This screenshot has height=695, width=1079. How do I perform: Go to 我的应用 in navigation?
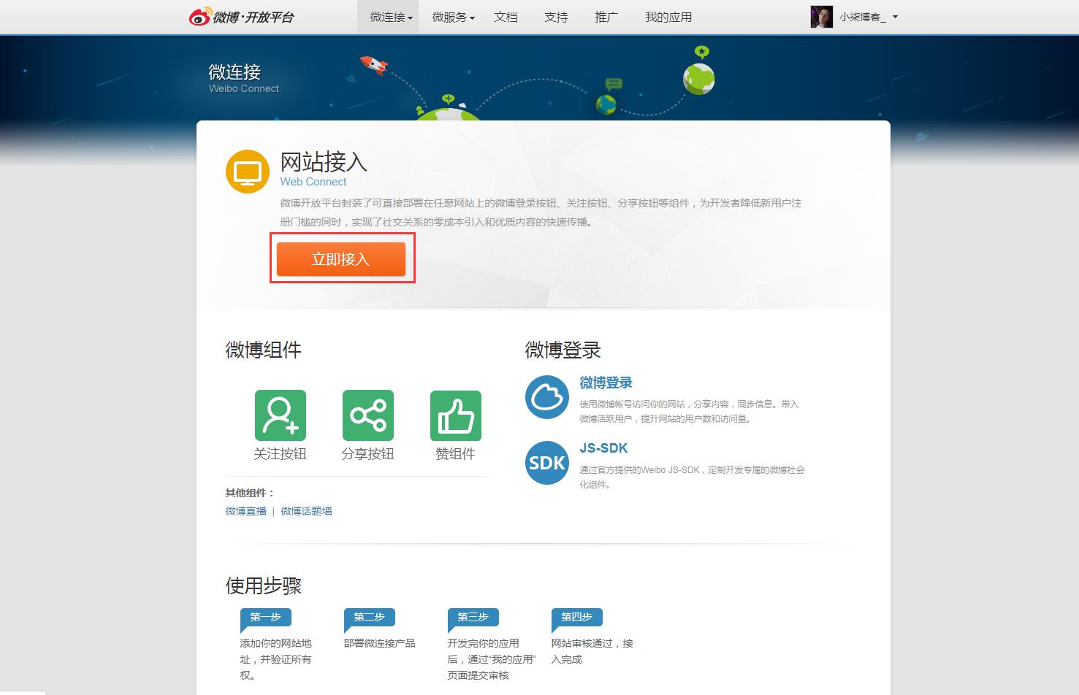coord(668,17)
